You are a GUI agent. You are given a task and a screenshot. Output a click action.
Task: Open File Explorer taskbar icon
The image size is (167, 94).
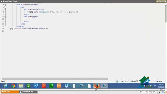coord(21,86)
